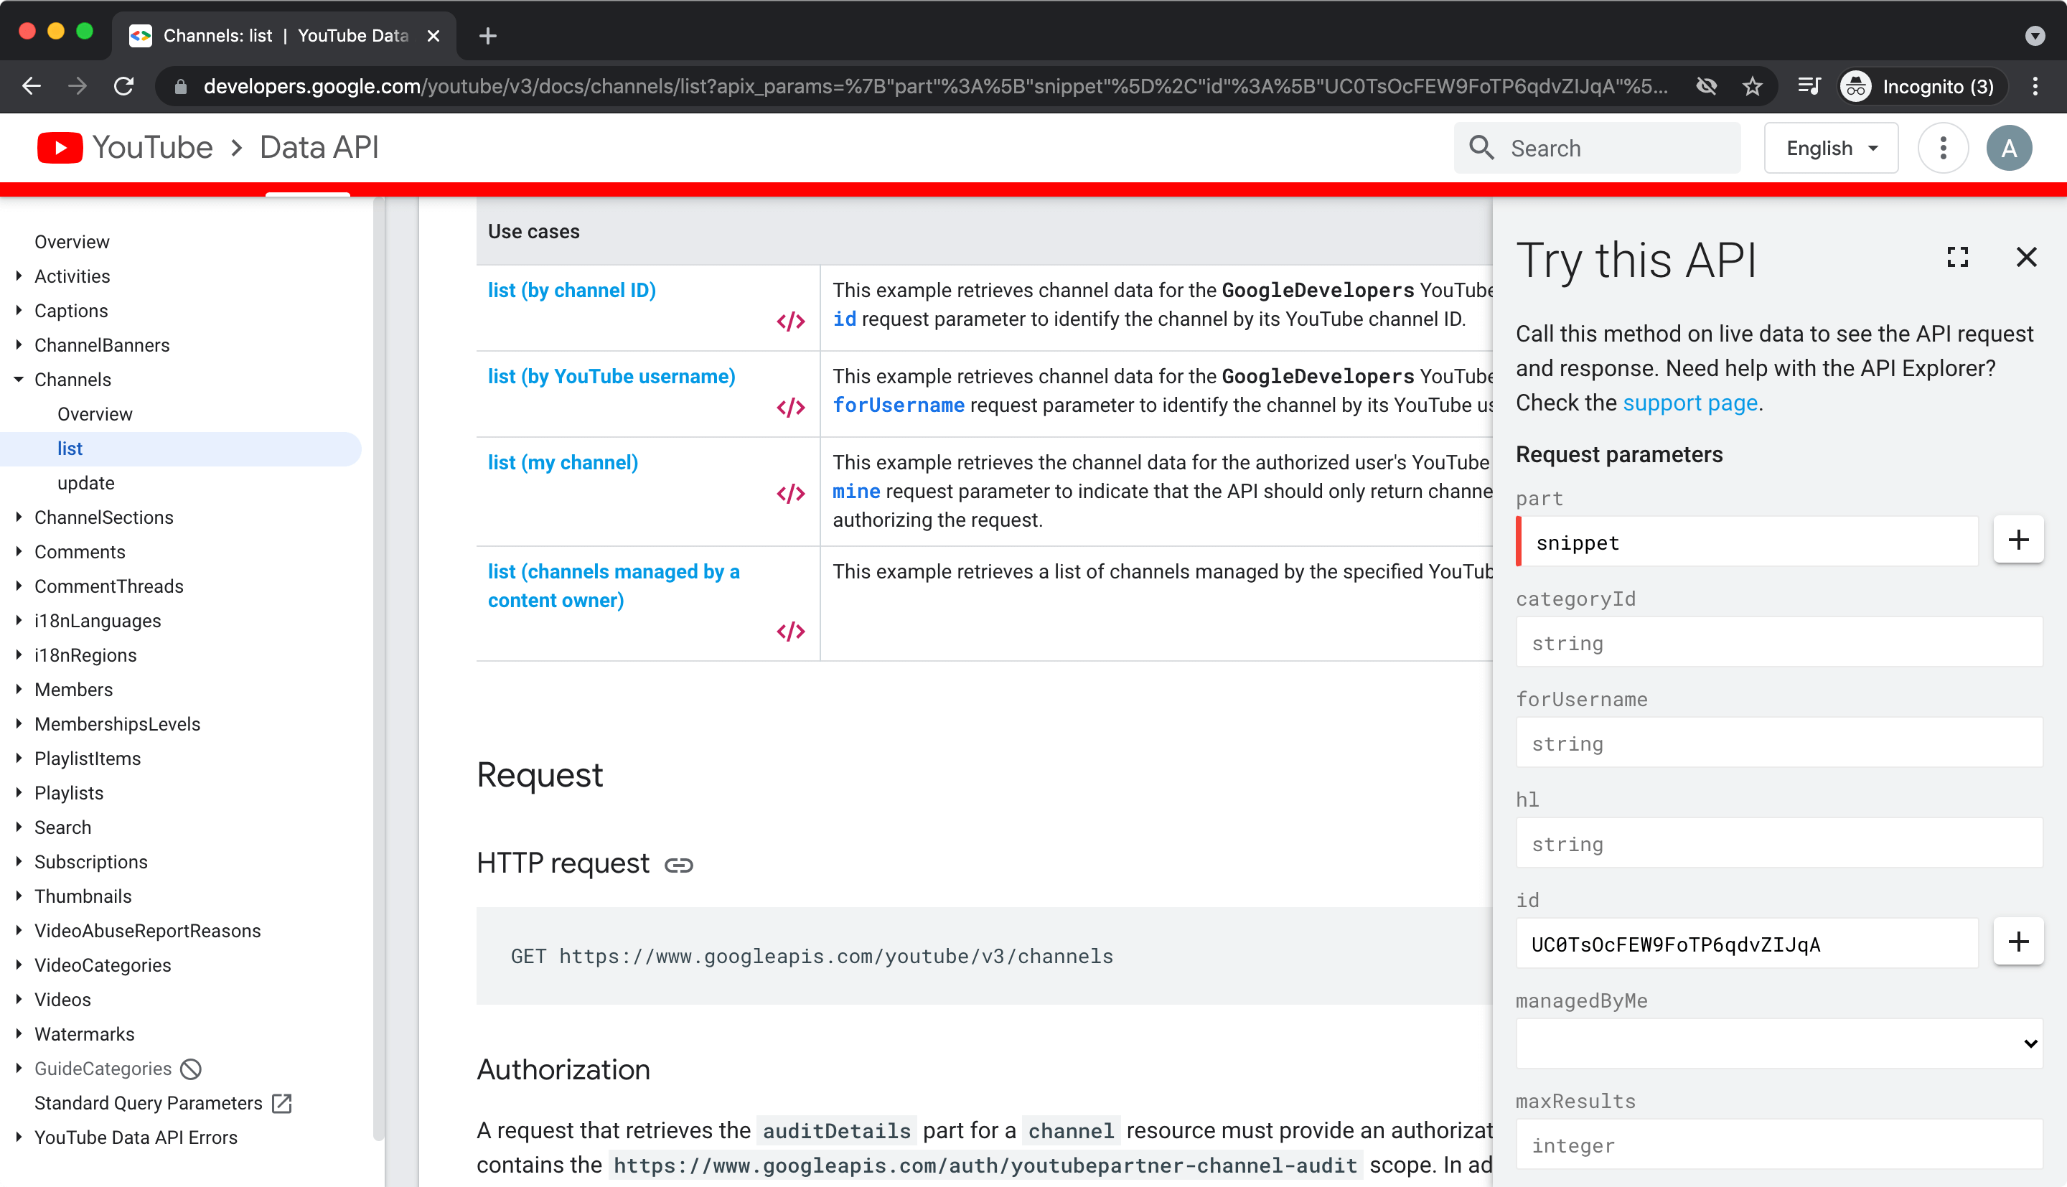Image resolution: width=2067 pixels, height=1187 pixels.
Task: Click the site lock icon in address bar
Action: pyautogui.click(x=181, y=86)
